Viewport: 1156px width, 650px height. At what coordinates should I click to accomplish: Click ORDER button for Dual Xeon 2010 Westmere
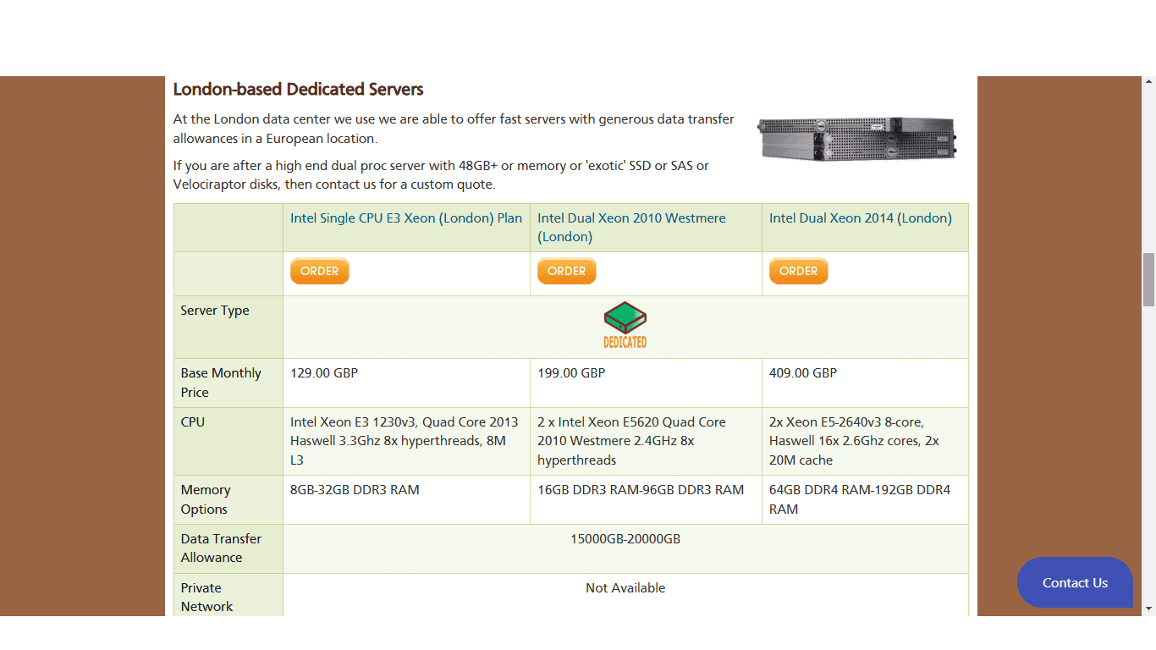point(567,271)
